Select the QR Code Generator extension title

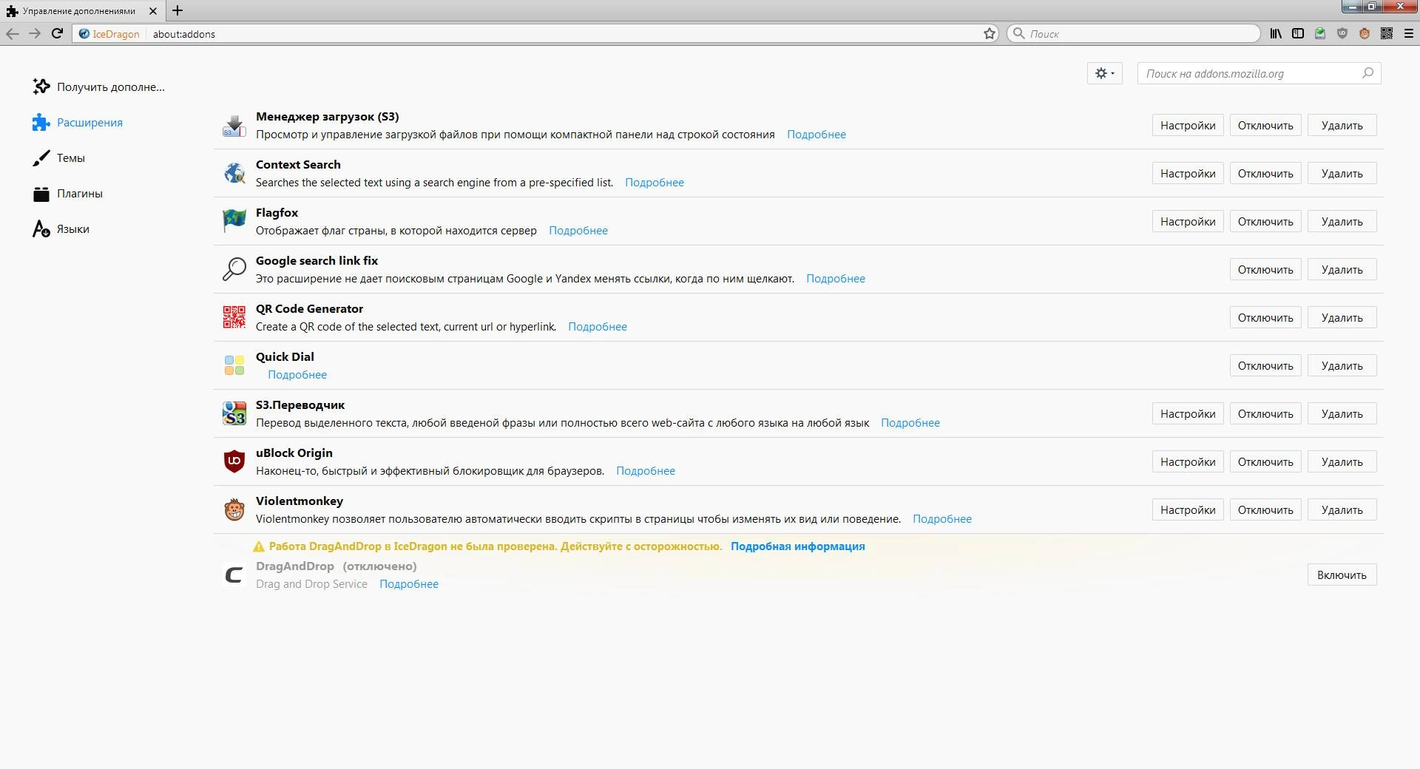point(309,308)
